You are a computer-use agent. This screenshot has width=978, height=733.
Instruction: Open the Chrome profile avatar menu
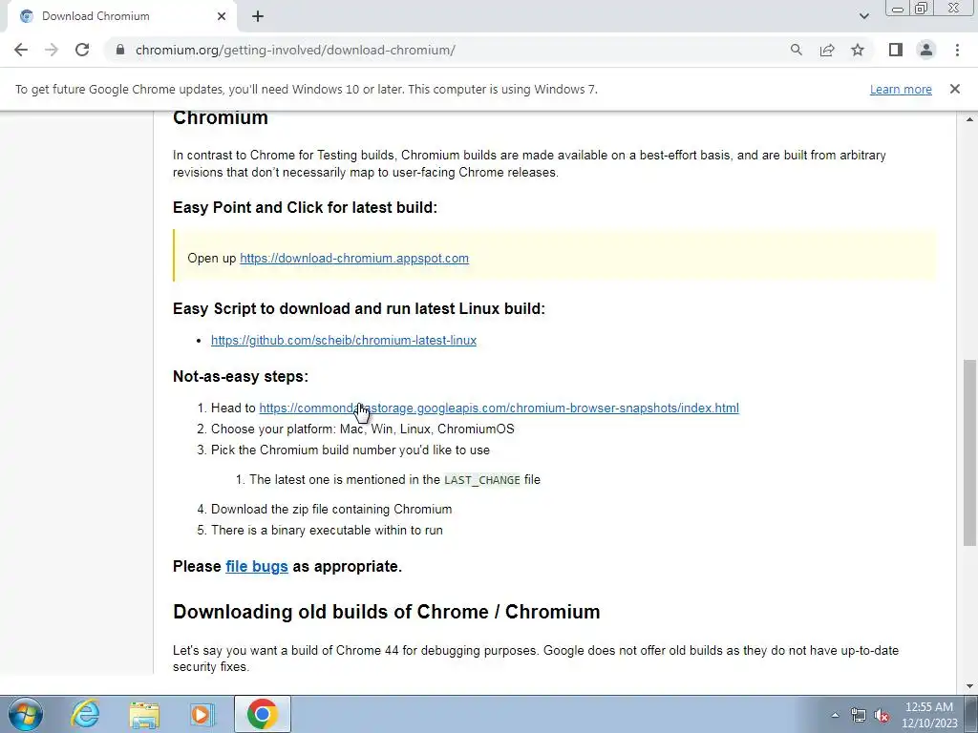pyautogui.click(x=926, y=50)
